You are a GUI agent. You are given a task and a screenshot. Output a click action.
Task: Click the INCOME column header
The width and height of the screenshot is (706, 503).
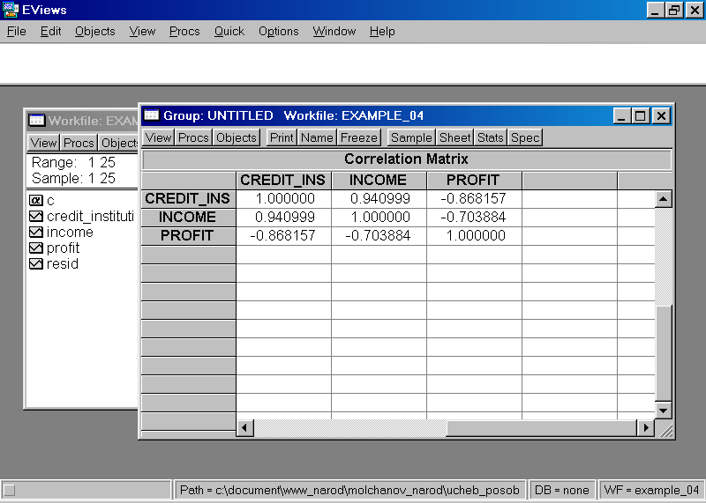click(379, 181)
